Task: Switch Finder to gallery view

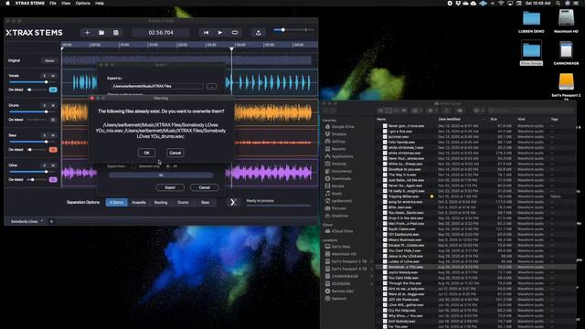Action: [404, 111]
